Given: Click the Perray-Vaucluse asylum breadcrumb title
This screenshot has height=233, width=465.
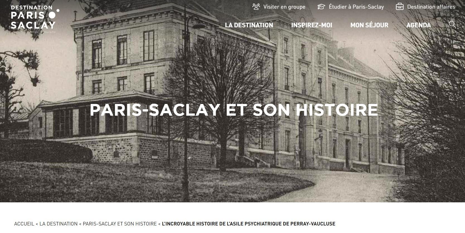Looking at the screenshot, I should pyautogui.click(x=248, y=224).
